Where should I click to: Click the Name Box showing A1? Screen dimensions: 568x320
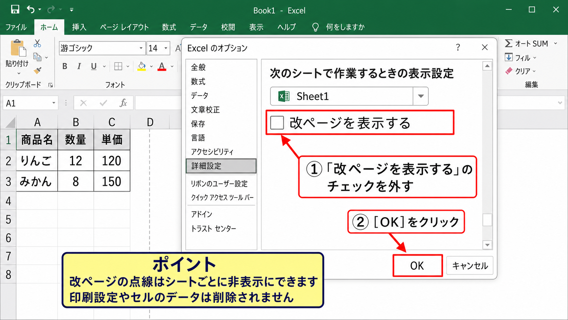pos(31,103)
